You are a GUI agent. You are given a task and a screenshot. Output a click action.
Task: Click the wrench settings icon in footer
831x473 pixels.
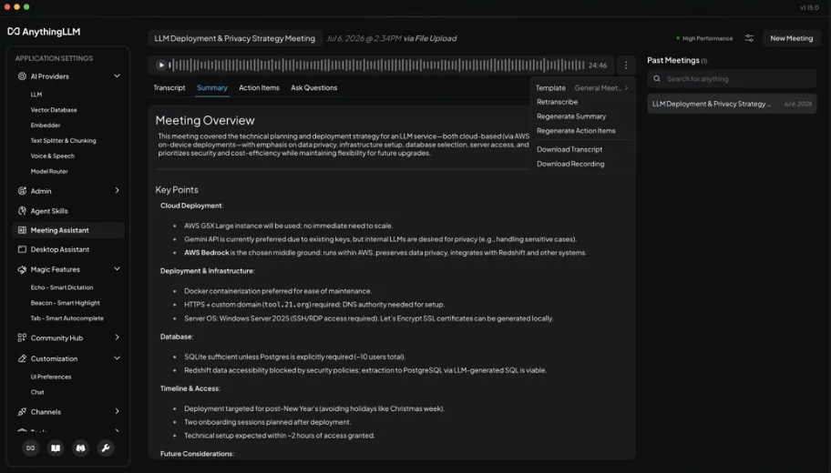coord(106,448)
